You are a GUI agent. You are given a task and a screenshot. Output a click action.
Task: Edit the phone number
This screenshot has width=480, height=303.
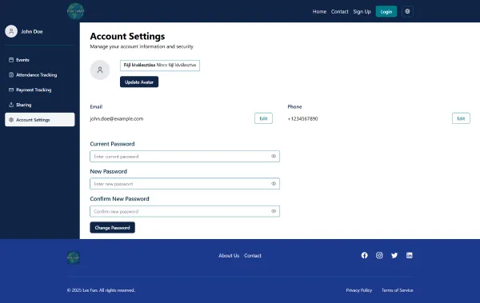pos(461,118)
